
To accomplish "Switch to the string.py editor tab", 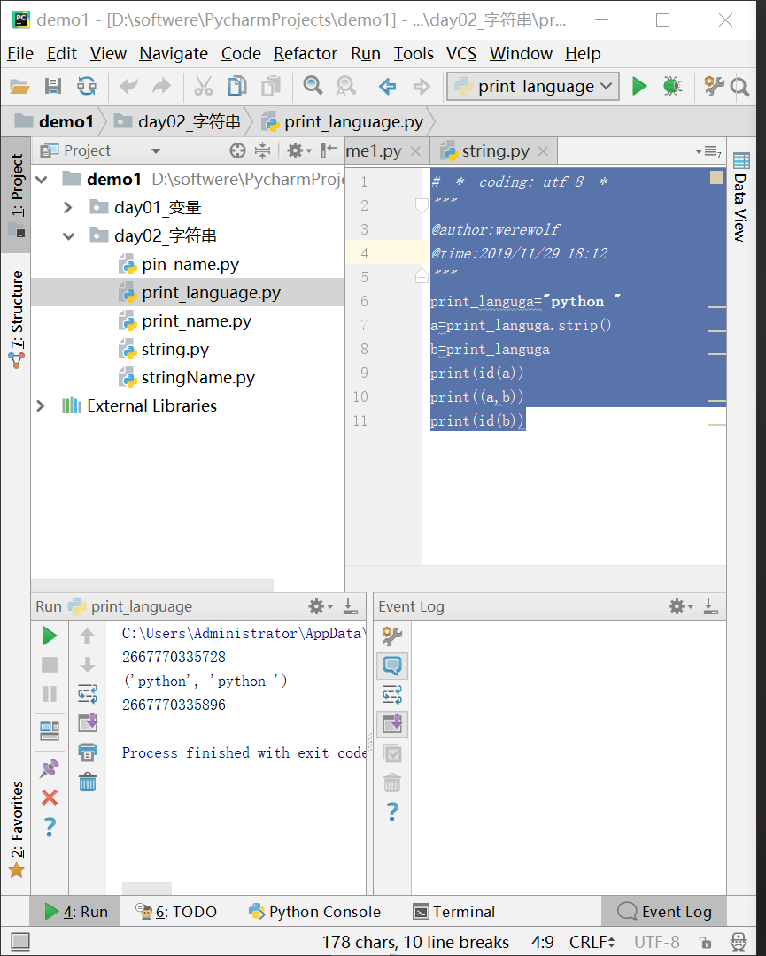I will click(x=495, y=150).
